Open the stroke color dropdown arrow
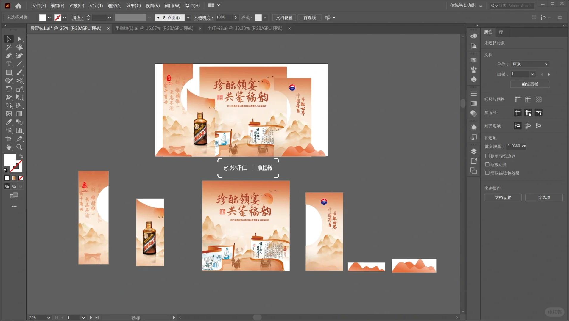This screenshot has width=569, height=321. (64, 18)
